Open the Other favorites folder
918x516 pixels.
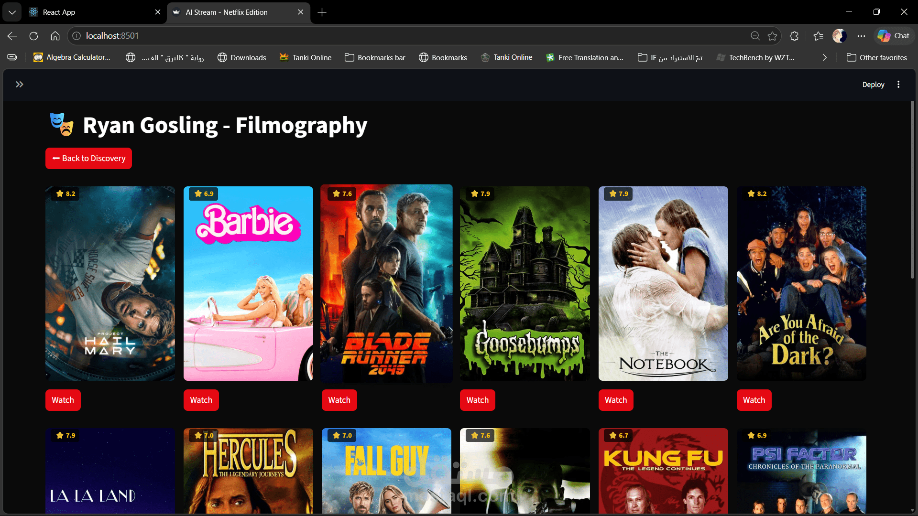point(876,57)
